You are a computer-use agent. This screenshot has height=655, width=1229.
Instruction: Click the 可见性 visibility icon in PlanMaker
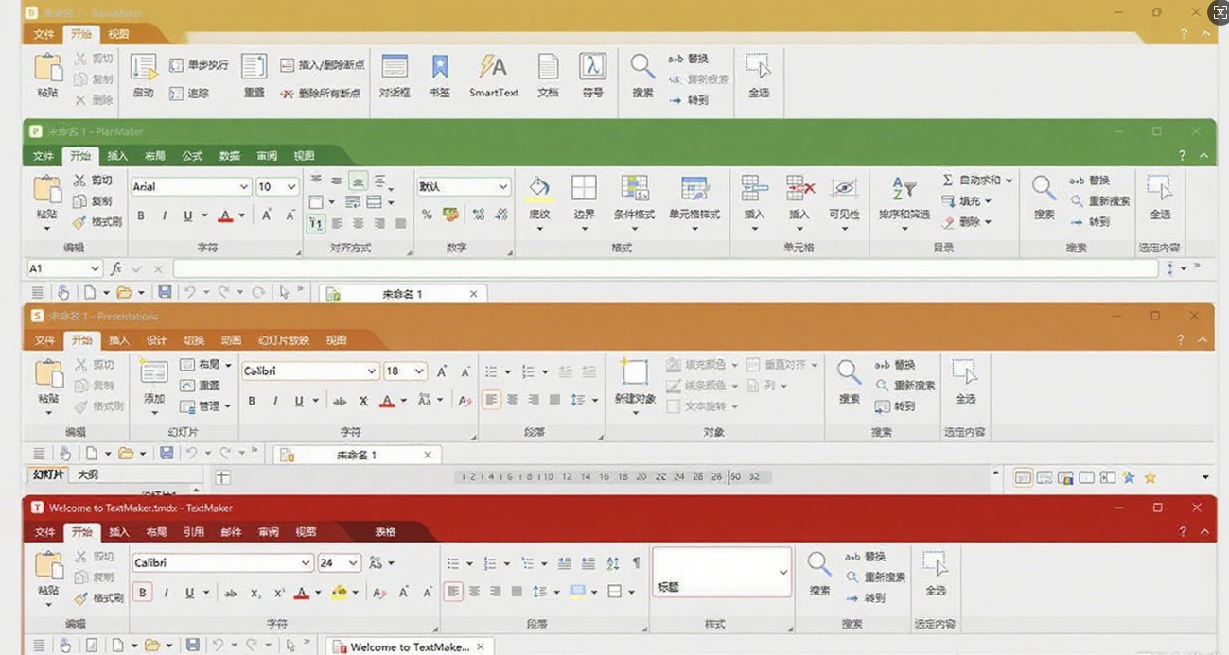tap(844, 188)
